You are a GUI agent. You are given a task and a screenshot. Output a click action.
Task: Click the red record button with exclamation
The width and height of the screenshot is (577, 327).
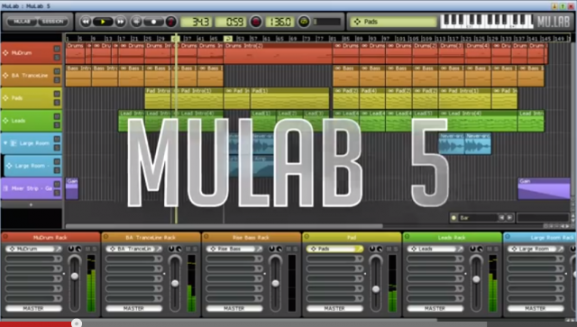170,22
